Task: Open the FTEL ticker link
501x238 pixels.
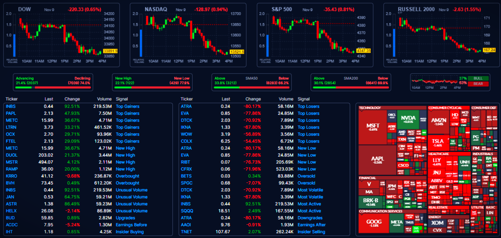Action: coord(11,141)
